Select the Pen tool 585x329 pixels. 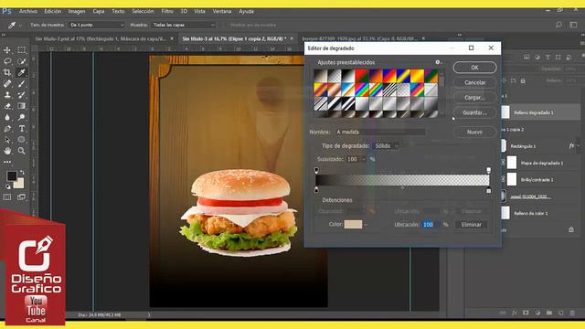pyautogui.click(x=7, y=129)
